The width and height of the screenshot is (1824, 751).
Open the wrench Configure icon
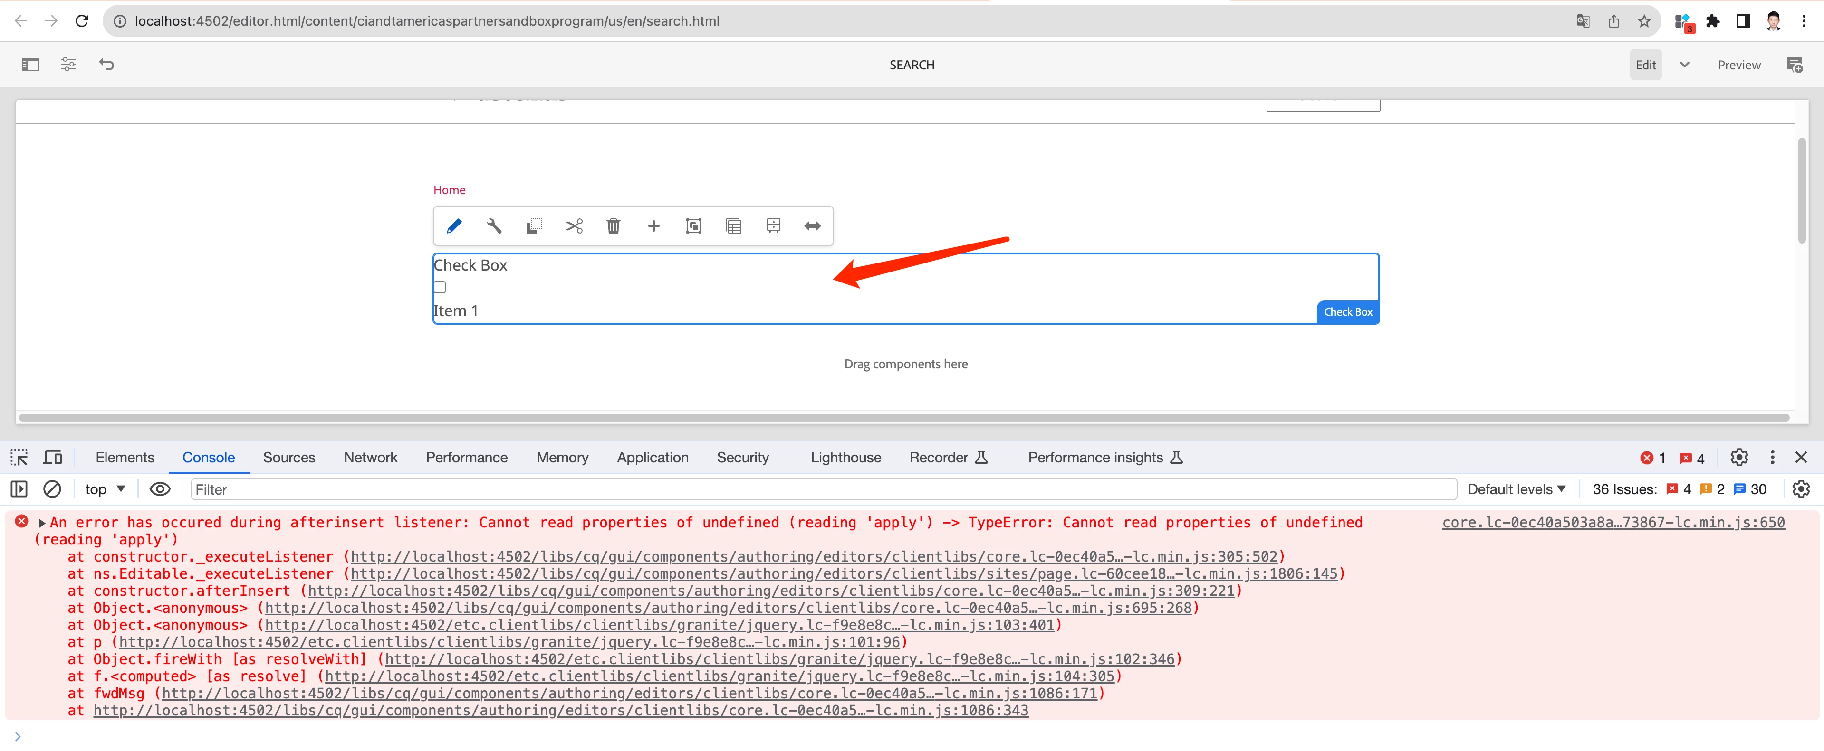pyautogui.click(x=494, y=226)
